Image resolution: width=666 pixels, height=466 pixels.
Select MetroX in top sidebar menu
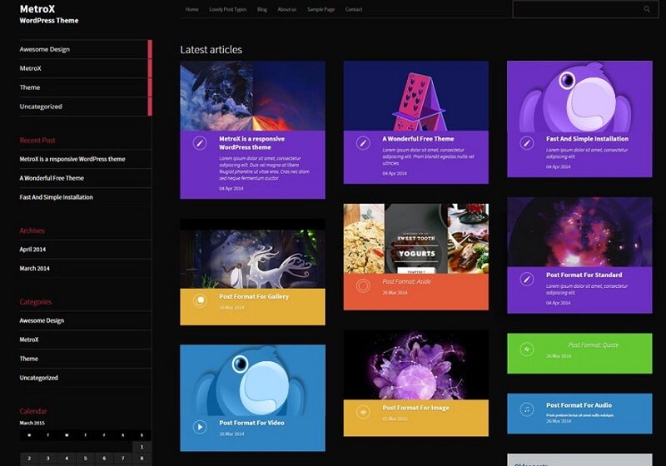[86, 68]
